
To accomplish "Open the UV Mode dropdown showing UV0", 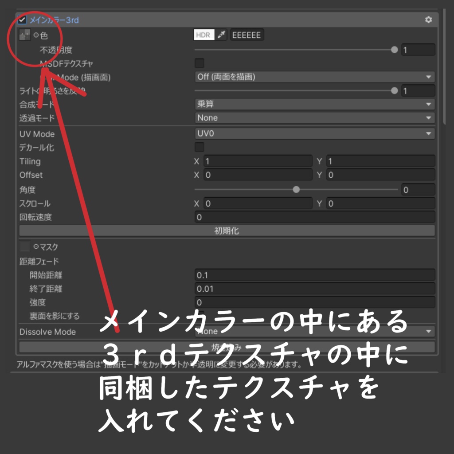I will pos(315,134).
